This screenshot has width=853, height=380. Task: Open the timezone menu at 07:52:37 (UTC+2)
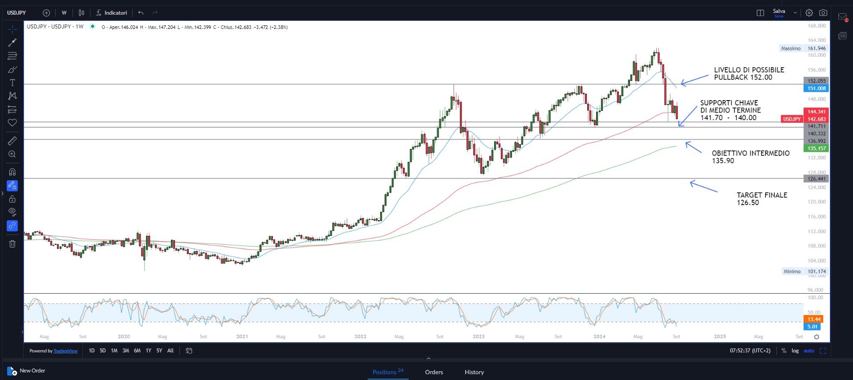tap(750, 351)
